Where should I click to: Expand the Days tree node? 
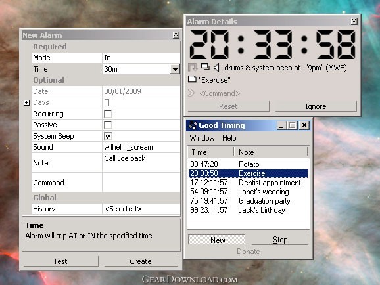tap(27, 102)
